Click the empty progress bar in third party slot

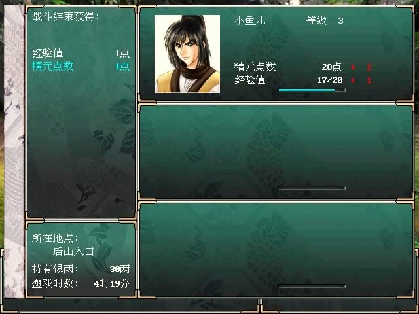[312, 287]
